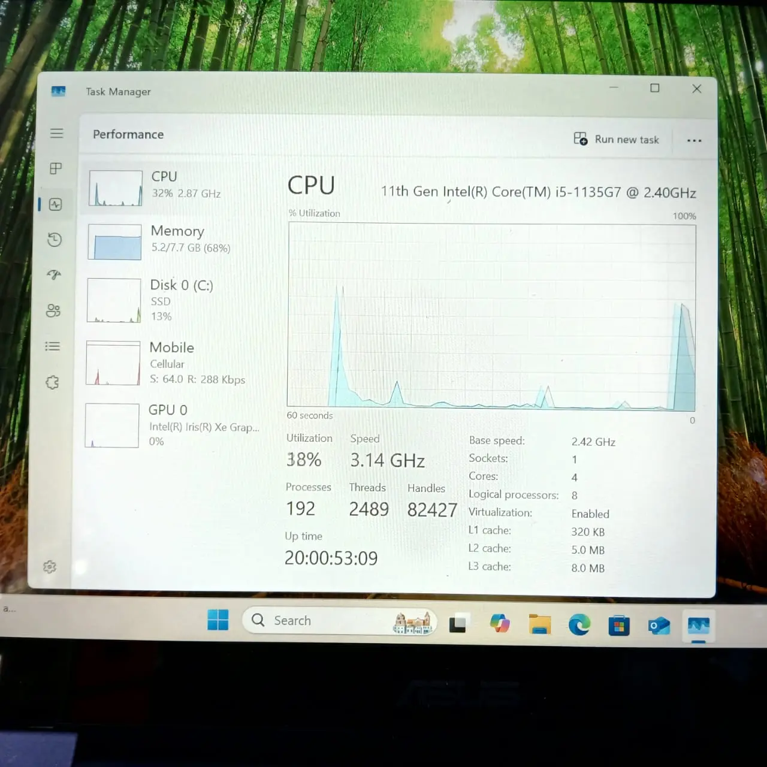The width and height of the screenshot is (767, 767).
Task: Click Run new task button
Action: (x=617, y=140)
